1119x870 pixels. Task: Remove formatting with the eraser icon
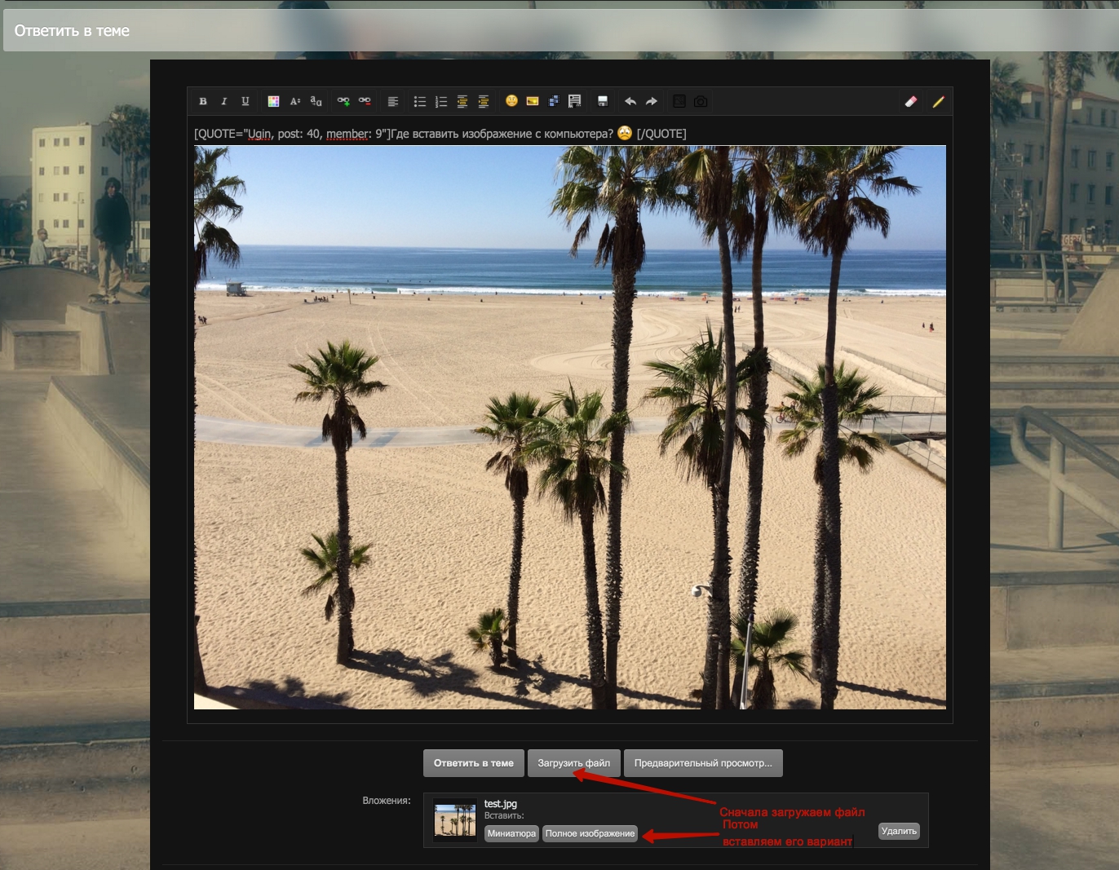(x=911, y=102)
